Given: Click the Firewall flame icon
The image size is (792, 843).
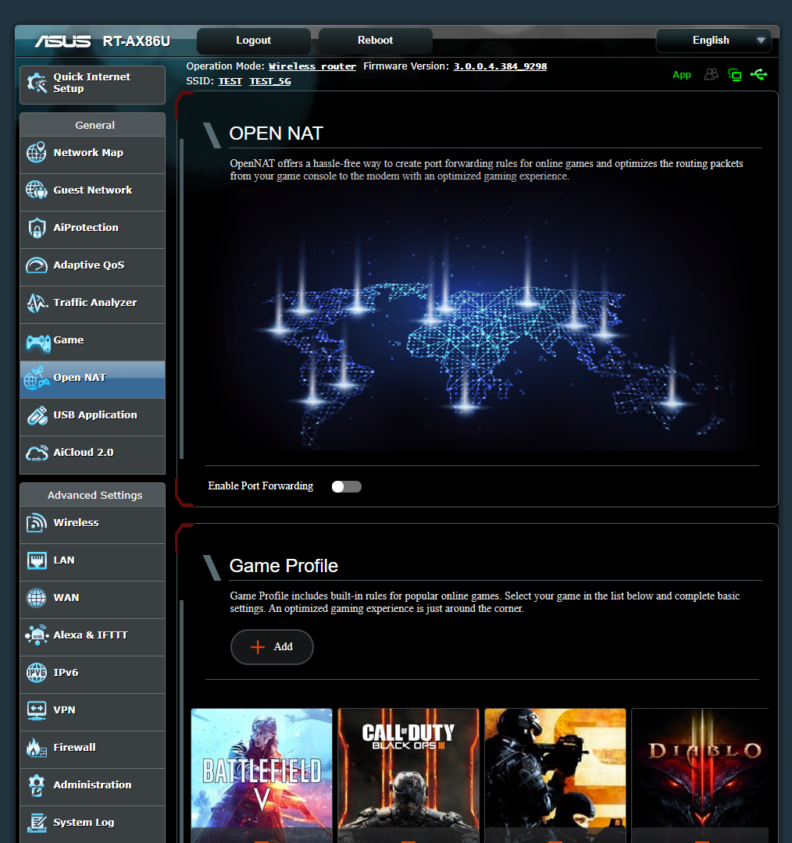Looking at the screenshot, I should click(x=37, y=748).
